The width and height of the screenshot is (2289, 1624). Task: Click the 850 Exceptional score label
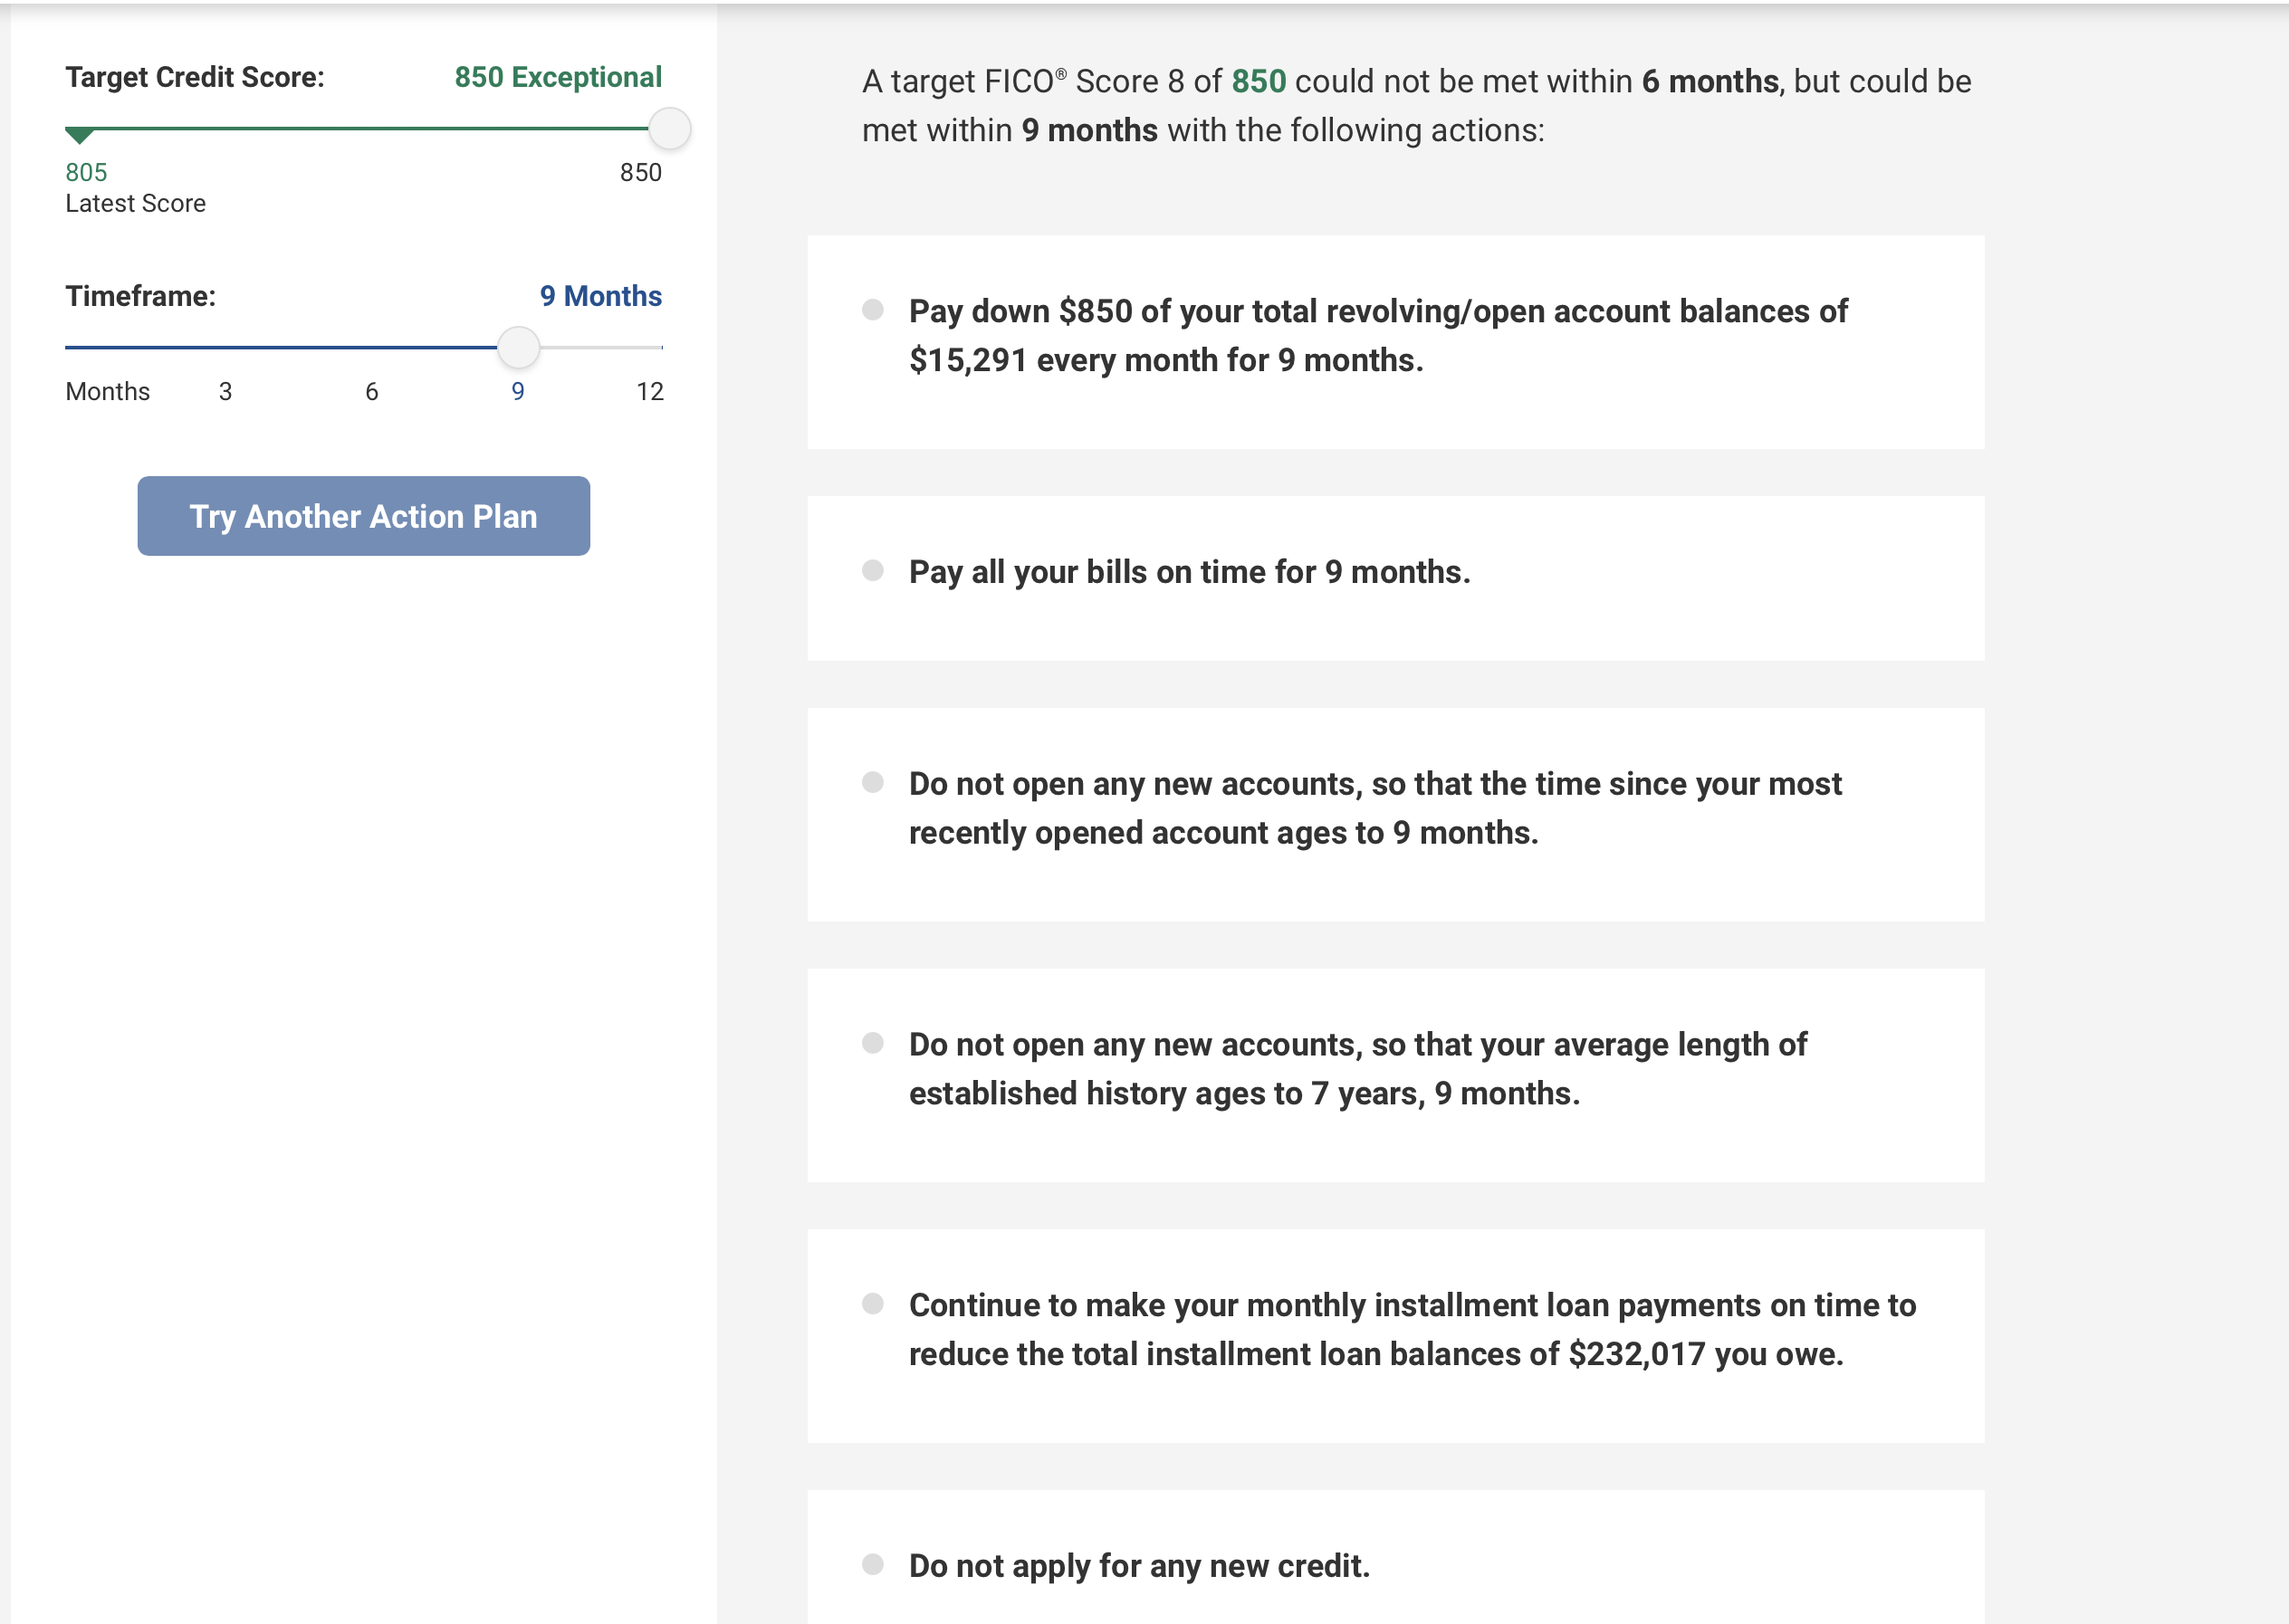[557, 77]
